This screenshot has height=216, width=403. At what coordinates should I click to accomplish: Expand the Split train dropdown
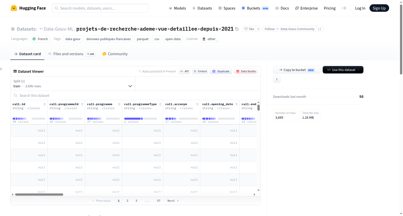73,84
